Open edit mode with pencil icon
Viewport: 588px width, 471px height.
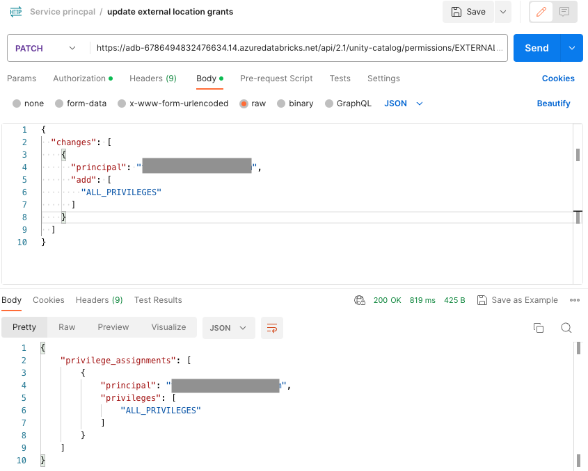pos(541,12)
